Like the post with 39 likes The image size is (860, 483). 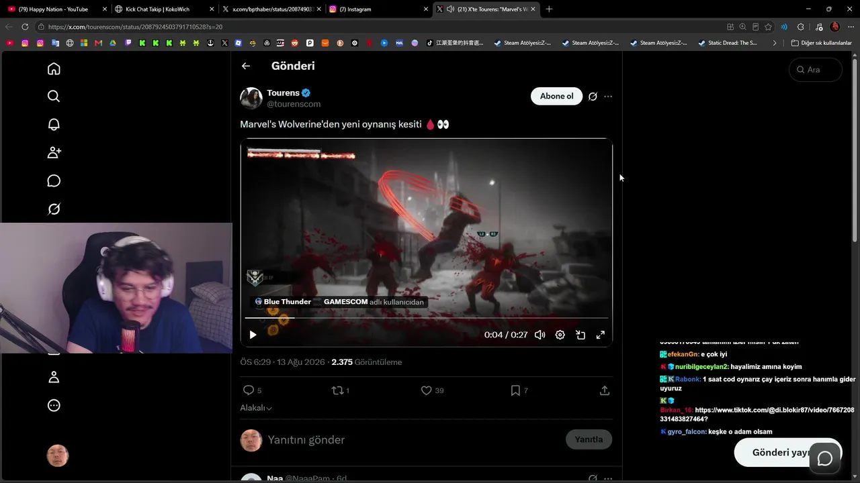[432, 390]
